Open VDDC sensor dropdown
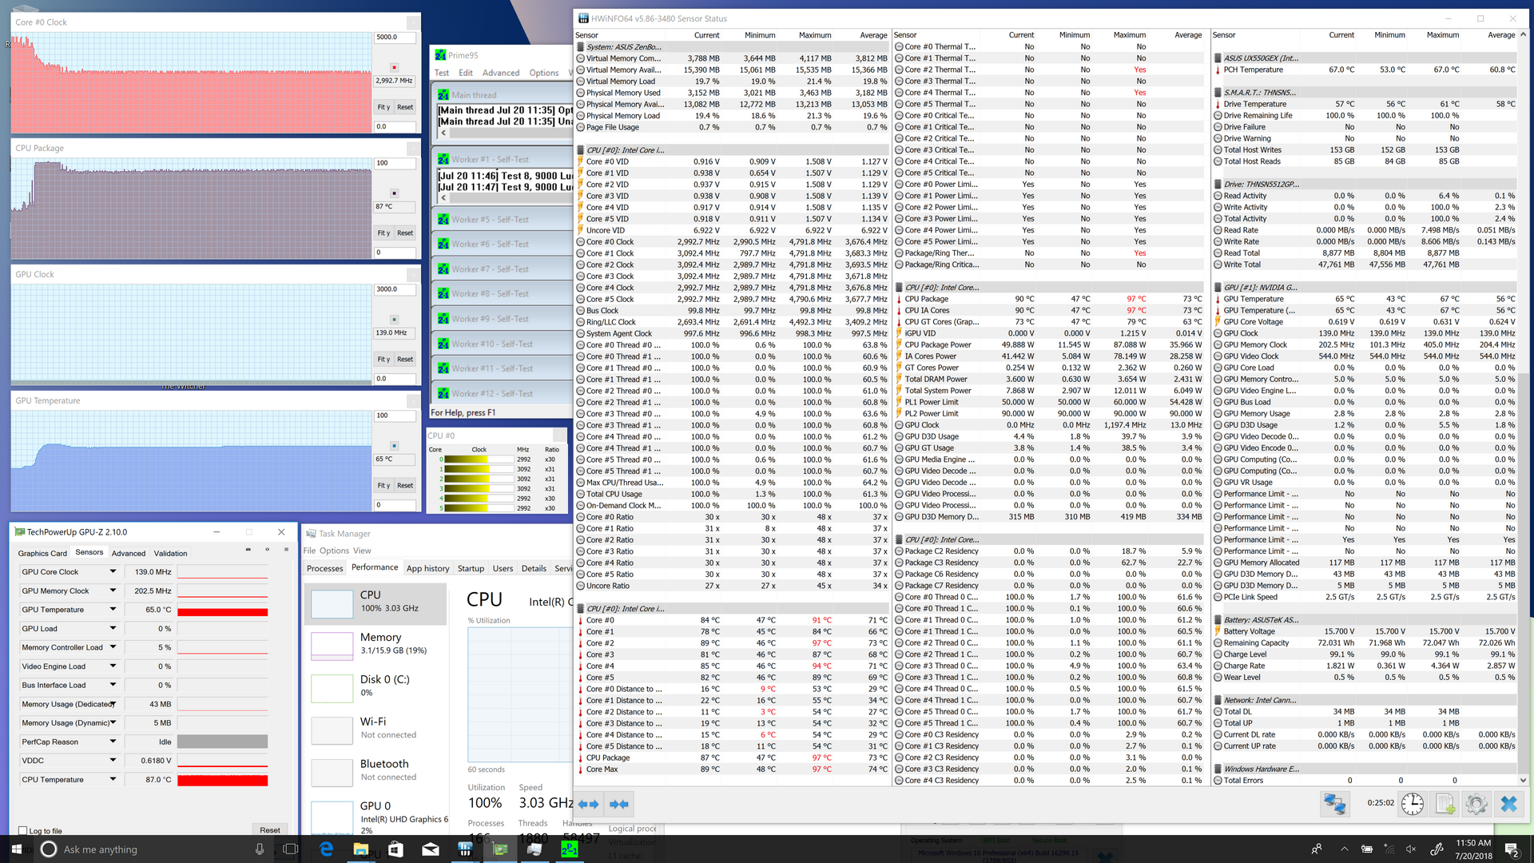The height and width of the screenshot is (863, 1534). pyautogui.click(x=113, y=761)
